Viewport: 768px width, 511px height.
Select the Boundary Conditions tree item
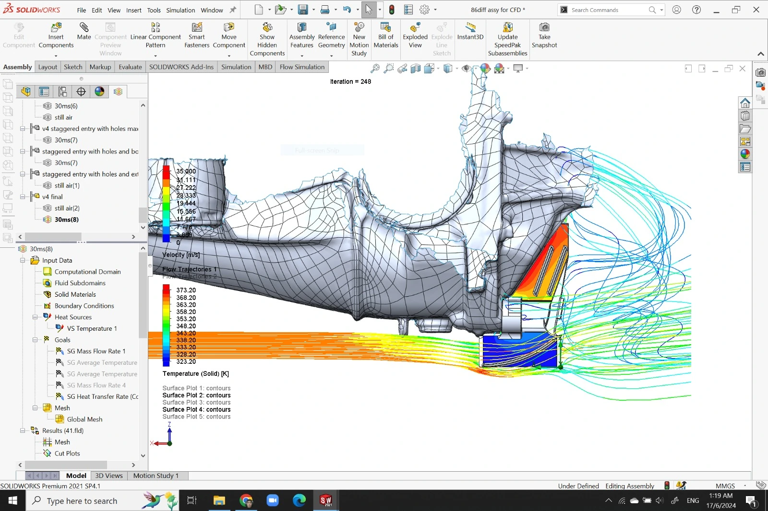tap(84, 306)
